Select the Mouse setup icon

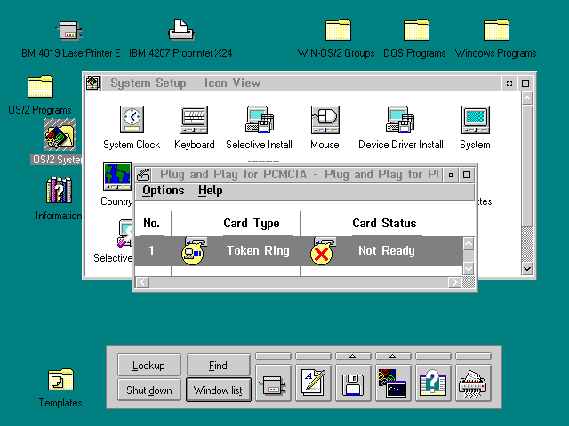coord(325,120)
